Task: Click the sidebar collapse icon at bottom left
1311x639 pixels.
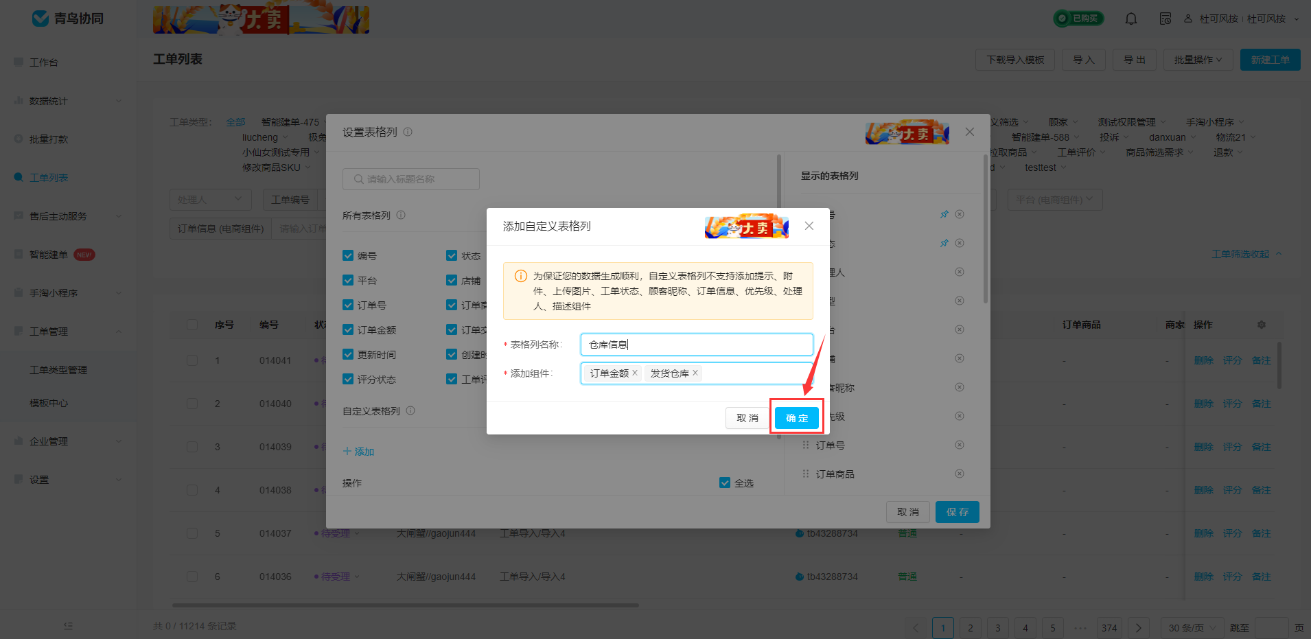Action: 68,626
